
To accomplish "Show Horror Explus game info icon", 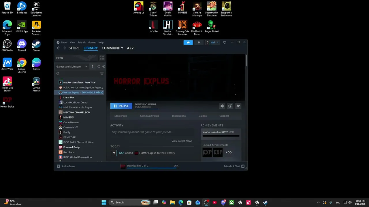I will (x=230, y=106).
